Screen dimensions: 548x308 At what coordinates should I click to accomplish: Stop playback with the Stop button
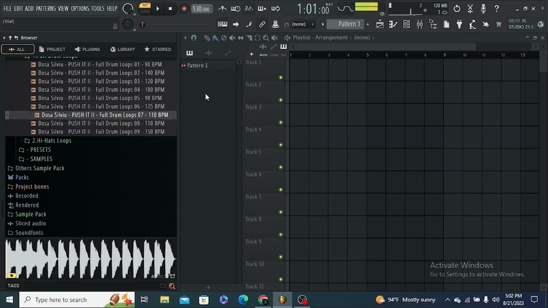[x=170, y=9]
